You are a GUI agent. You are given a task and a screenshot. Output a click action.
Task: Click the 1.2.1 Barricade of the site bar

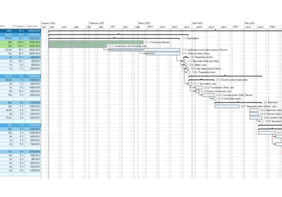184,61
